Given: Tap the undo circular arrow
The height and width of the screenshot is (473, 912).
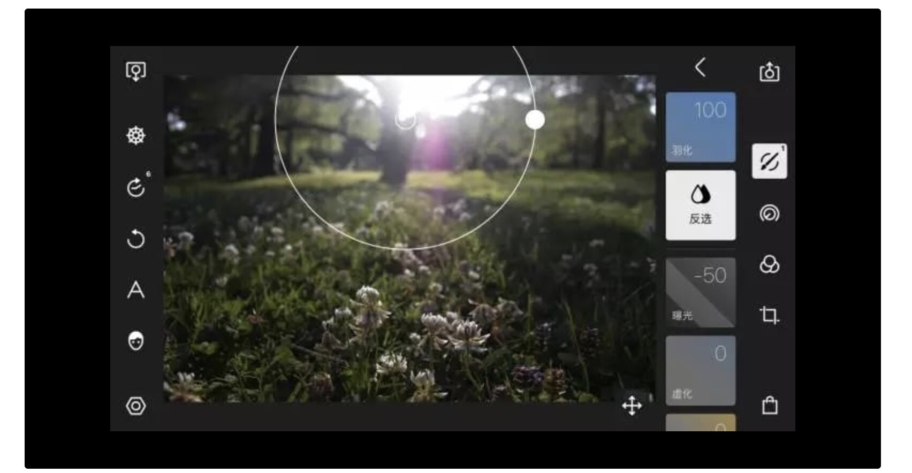Looking at the screenshot, I should [135, 239].
